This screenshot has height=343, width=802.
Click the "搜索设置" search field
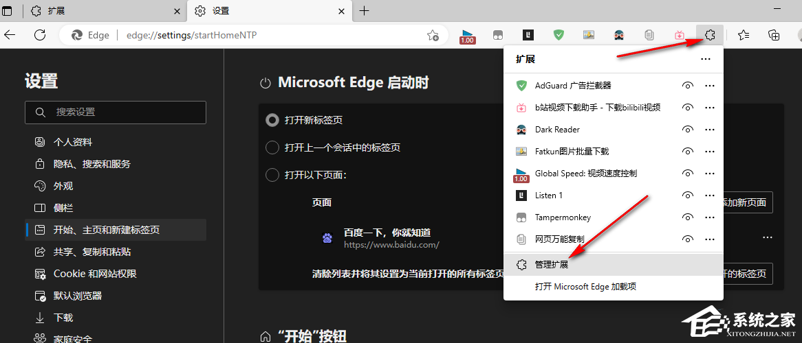click(x=116, y=112)
